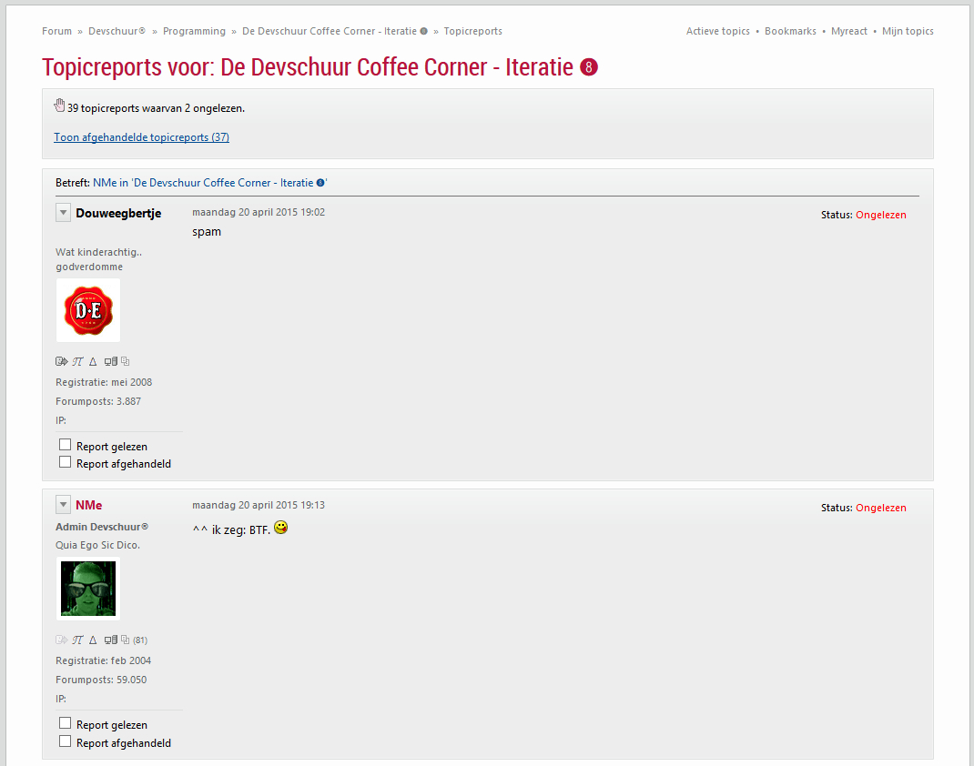Screen dimensions: 974x766
Task: Check 'Report gelezen' for NMe's report
Action: [65, 723]
